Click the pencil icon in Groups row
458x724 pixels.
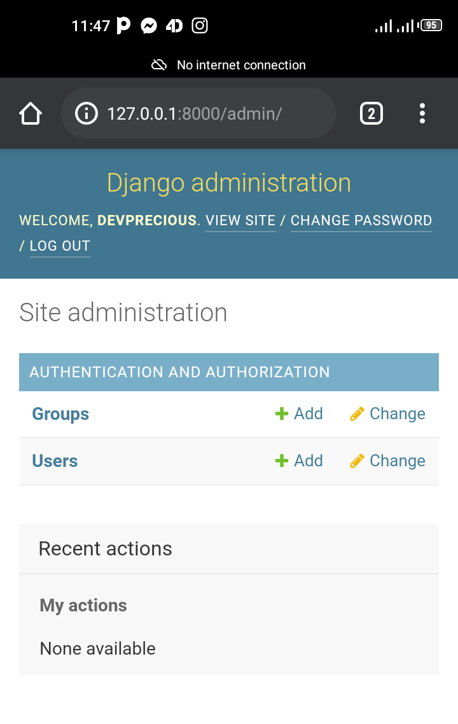pyautogui.click(x=357, y=414)
